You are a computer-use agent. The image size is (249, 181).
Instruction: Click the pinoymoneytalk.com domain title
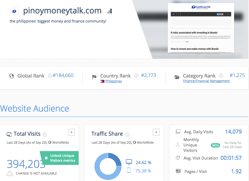[62, 11]
